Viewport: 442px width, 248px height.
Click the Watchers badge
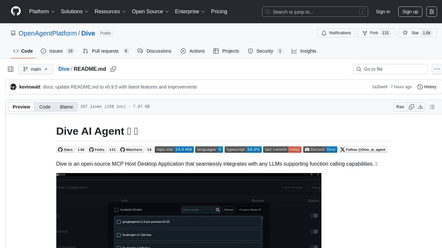[136, 150]
